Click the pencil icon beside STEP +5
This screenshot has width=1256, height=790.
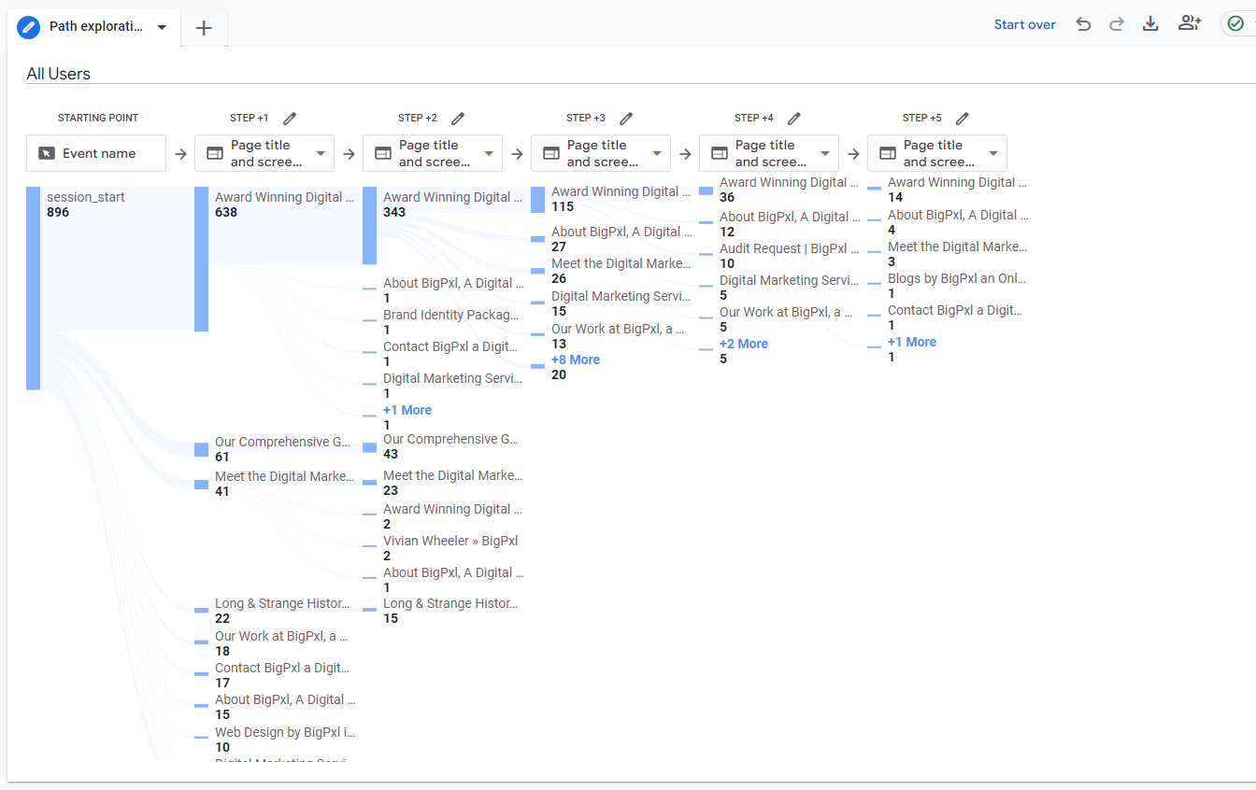(963, 119)
